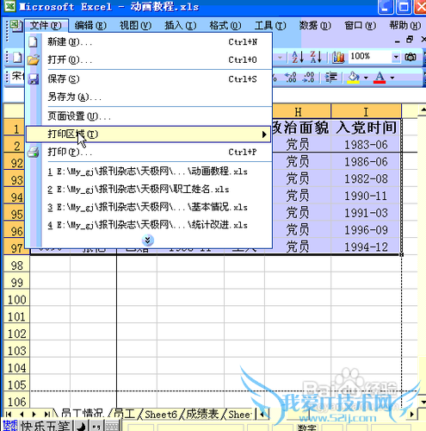Open the fill color dropdown arrow
Screen dimensions: 426x431
point(366,78)
